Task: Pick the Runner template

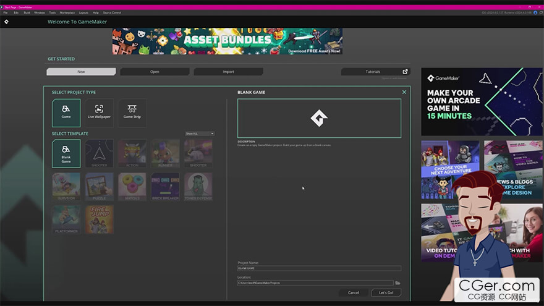Action: (x=165, y=154)
